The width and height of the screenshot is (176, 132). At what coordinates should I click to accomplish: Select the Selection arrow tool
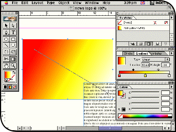(6, 26)
